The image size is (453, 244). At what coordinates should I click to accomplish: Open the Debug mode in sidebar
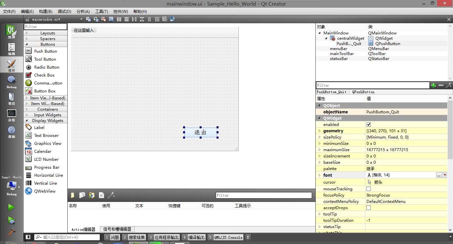(x=11, y=82)
